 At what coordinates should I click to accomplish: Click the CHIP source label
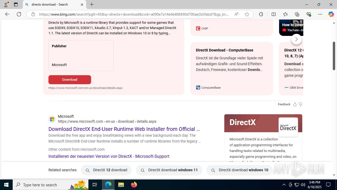click(205, 28)
